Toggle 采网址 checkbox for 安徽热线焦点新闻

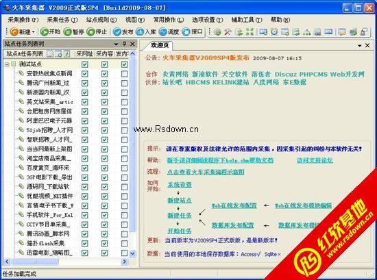coord(84,74)
